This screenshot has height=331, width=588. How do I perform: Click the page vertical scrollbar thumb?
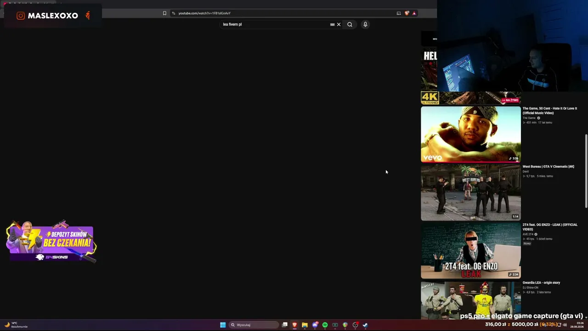click(x=586, y=171)
